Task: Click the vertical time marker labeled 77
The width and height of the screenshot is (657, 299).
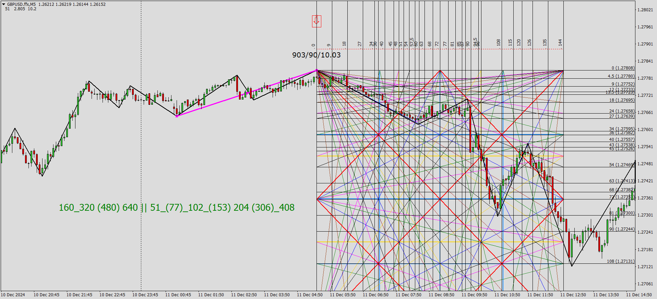Action: click(445, 44)
